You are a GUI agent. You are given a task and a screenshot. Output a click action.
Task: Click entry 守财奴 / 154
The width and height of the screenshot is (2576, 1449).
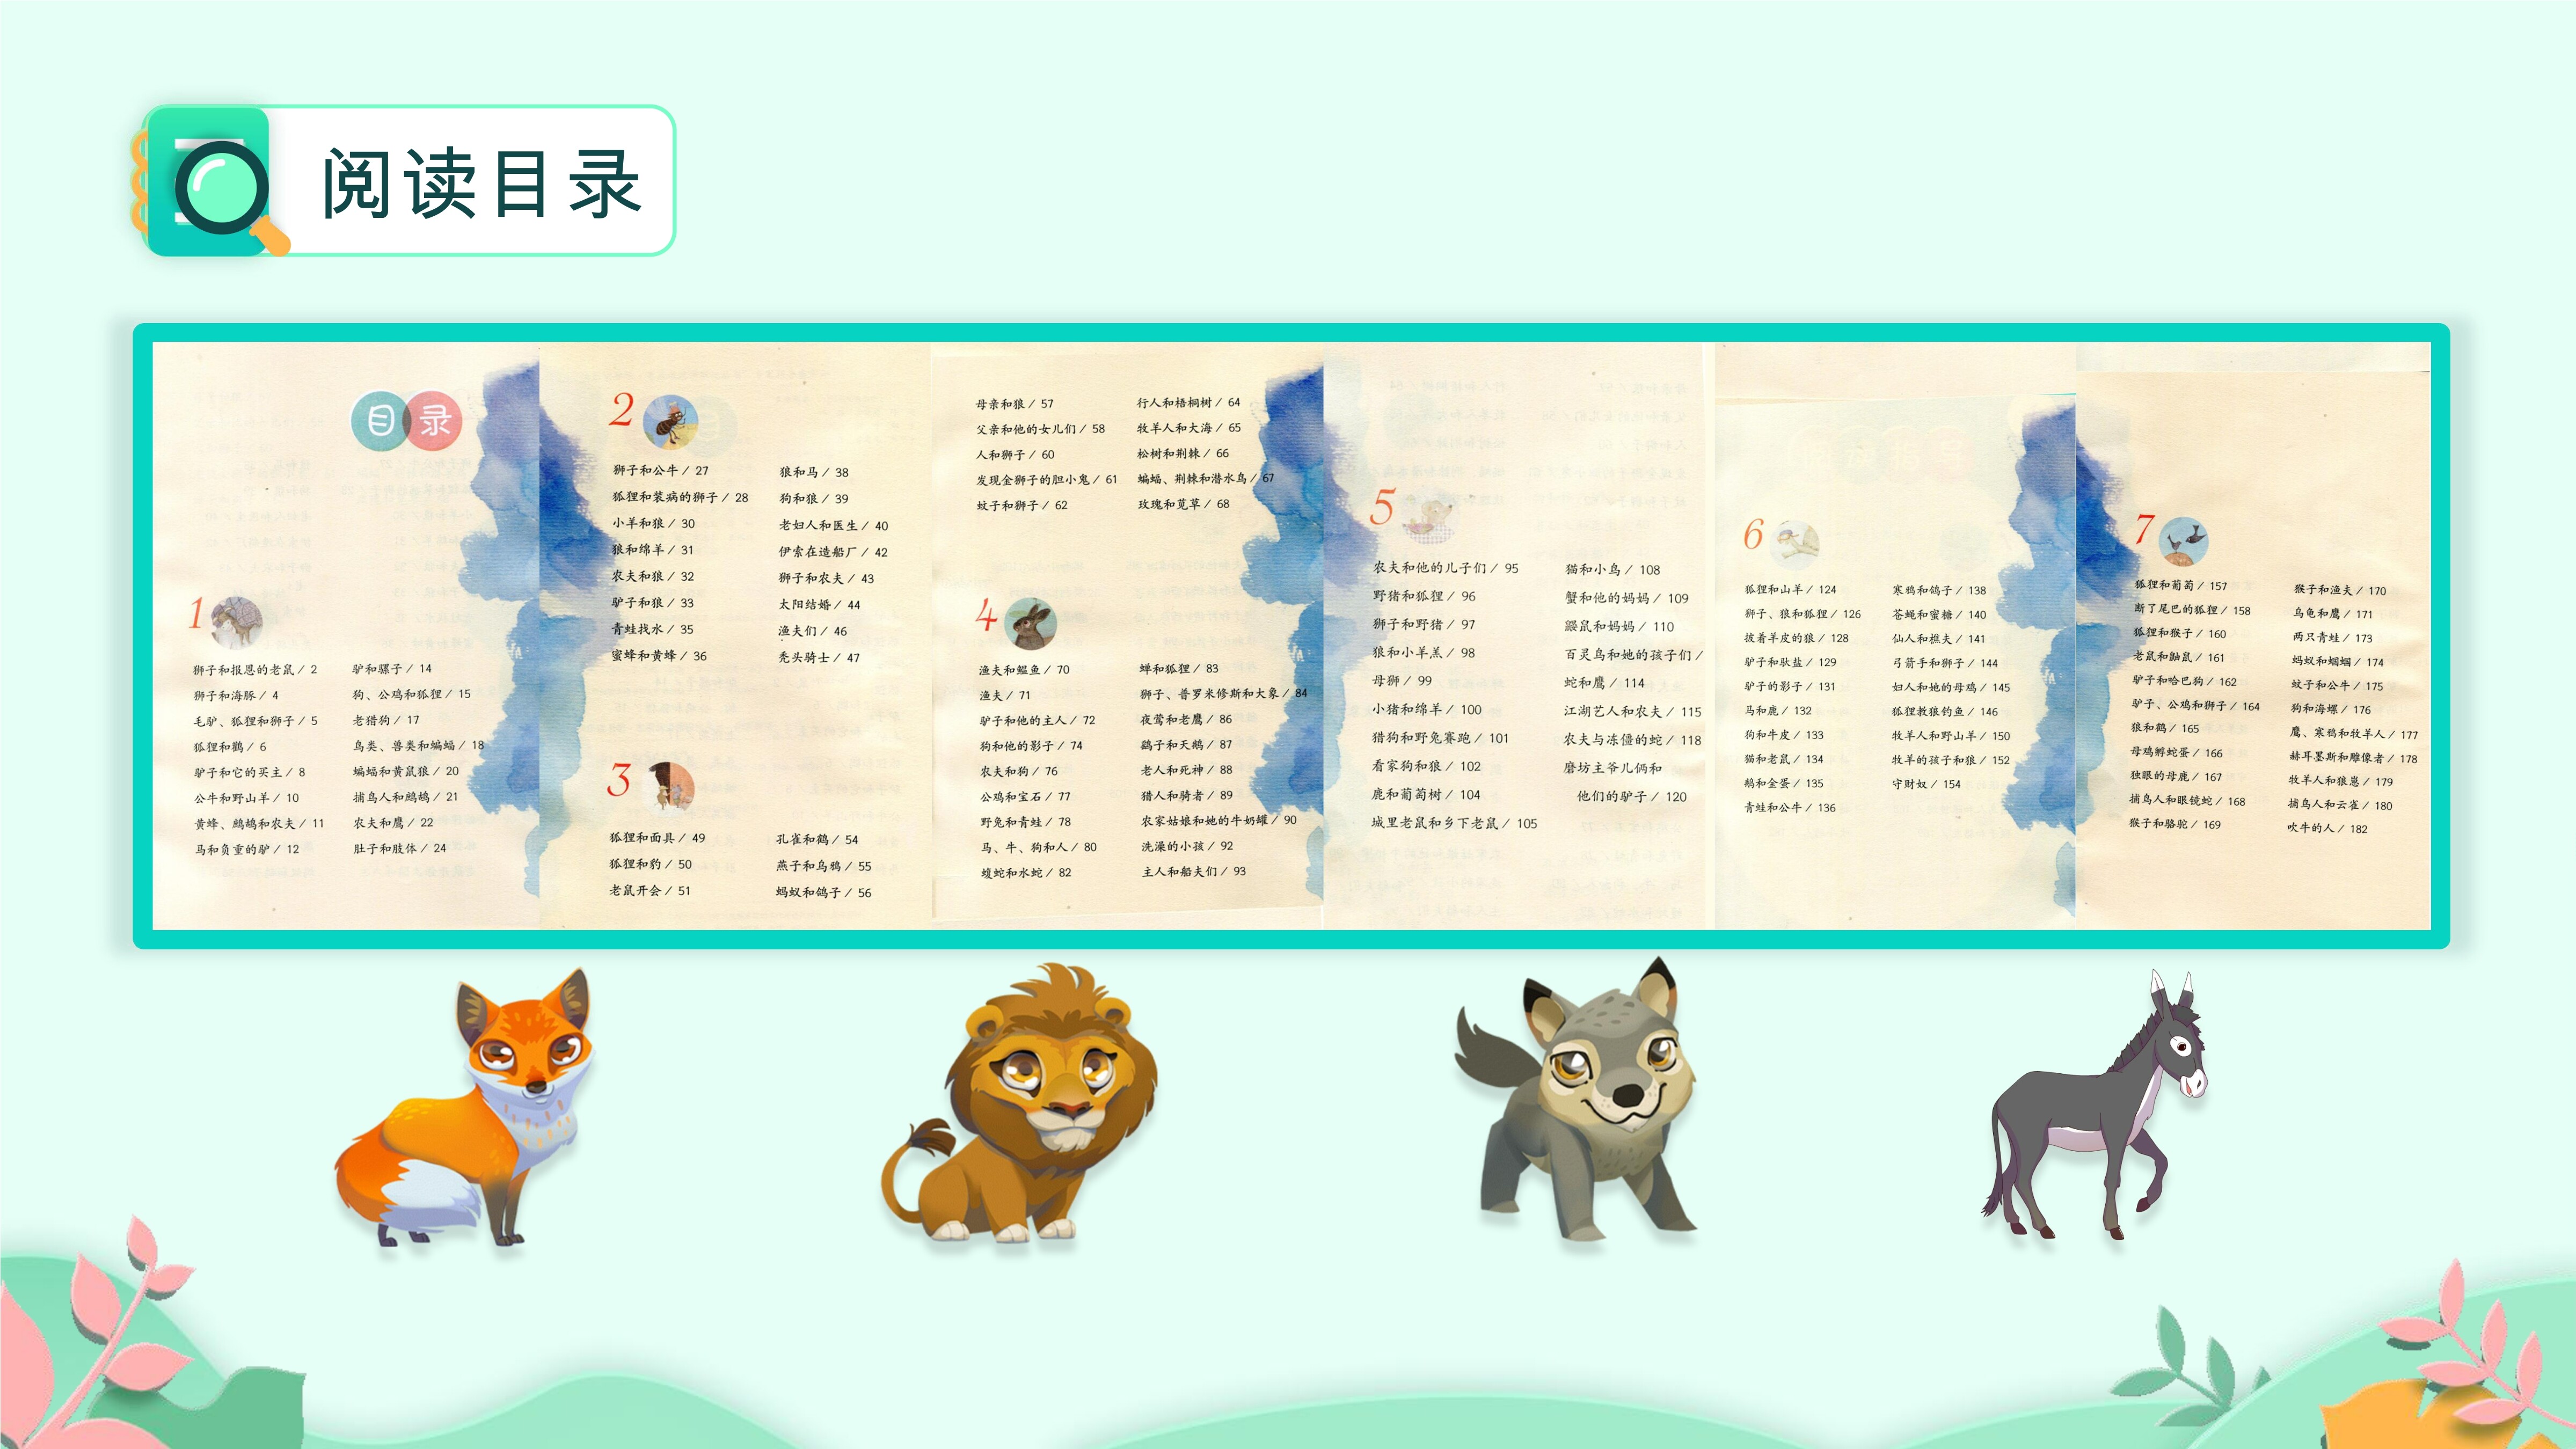1926,784
